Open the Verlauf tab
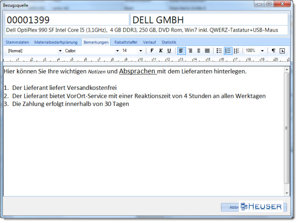298x223 pixels. (149, 42)
